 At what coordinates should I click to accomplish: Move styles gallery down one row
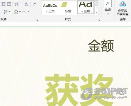point(97,8)
